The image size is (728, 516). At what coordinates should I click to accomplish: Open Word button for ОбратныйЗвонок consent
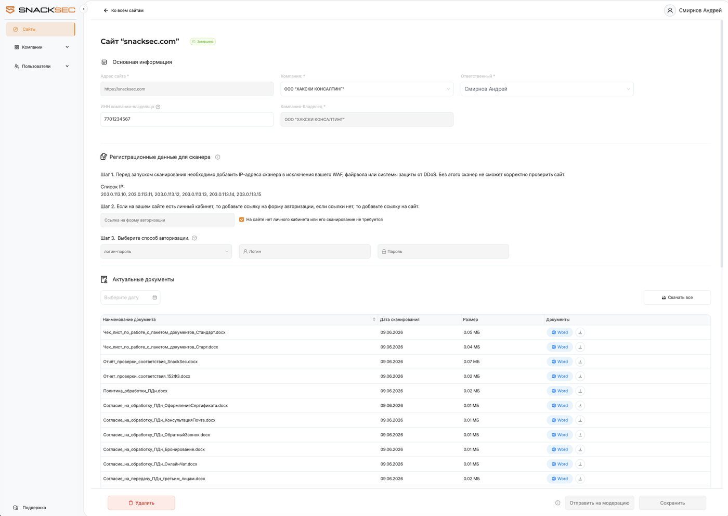coord(560,435)
